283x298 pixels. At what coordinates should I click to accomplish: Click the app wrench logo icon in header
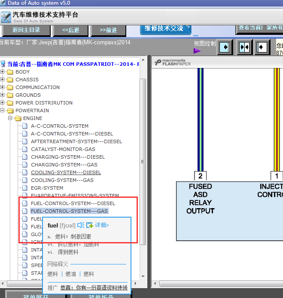coord(6,18)
